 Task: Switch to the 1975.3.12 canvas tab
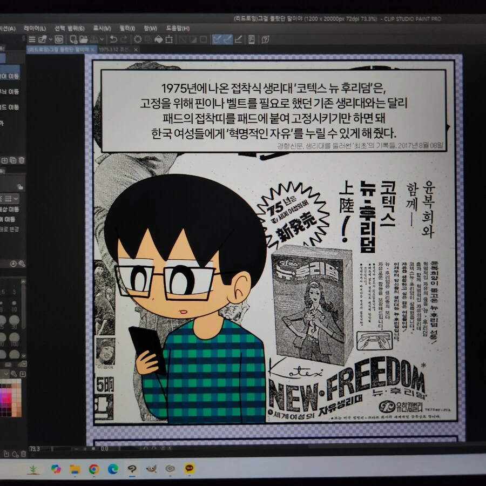[114, 50]
